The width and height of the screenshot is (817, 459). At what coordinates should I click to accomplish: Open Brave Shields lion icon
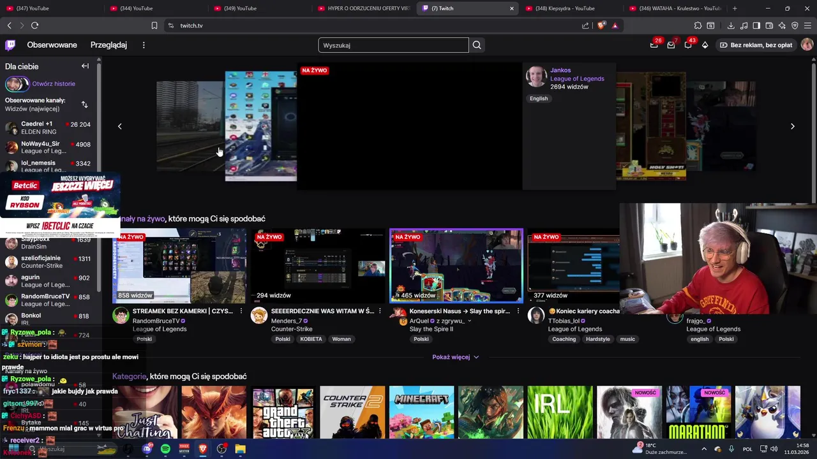pyautogui.click(x=601, y=25)
